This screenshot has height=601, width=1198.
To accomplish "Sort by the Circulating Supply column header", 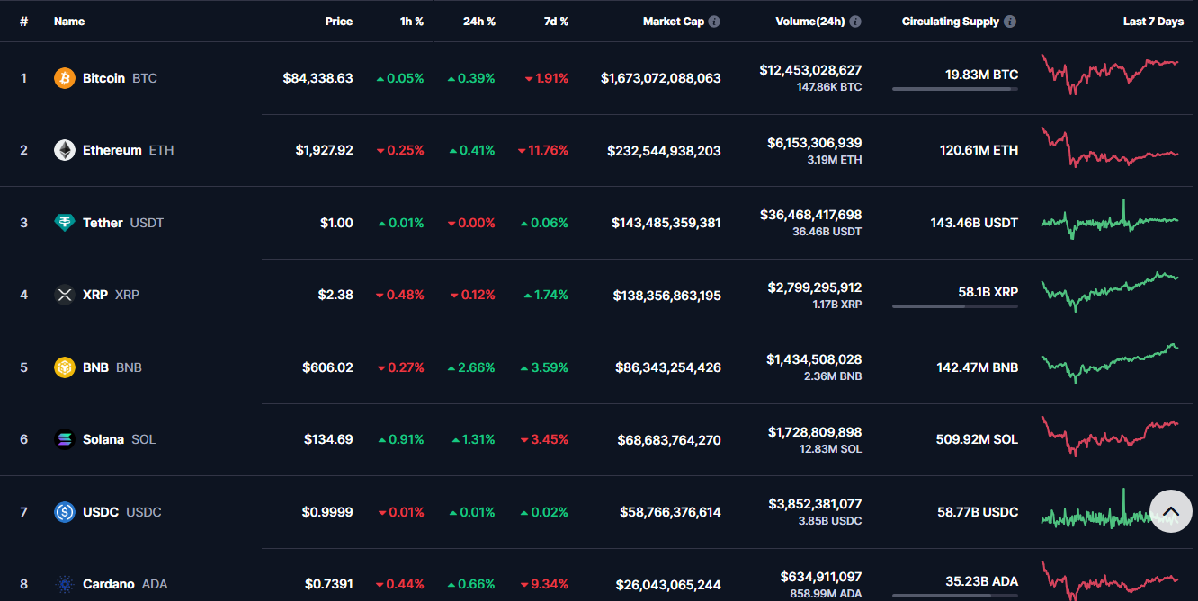I will point(951,22).
